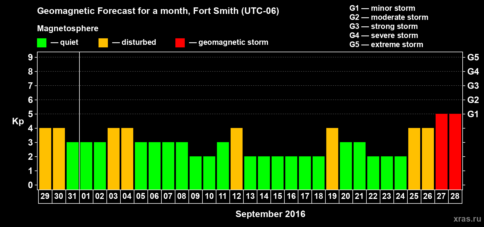Click the G4 right-axis label
This screenshot has width=484, height=227.
click(x=473, y=72)
